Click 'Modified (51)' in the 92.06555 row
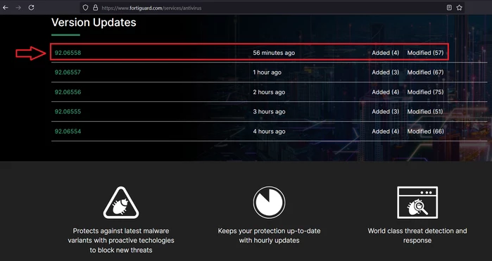Screen dimensions: 492x261 click(425, 111)
